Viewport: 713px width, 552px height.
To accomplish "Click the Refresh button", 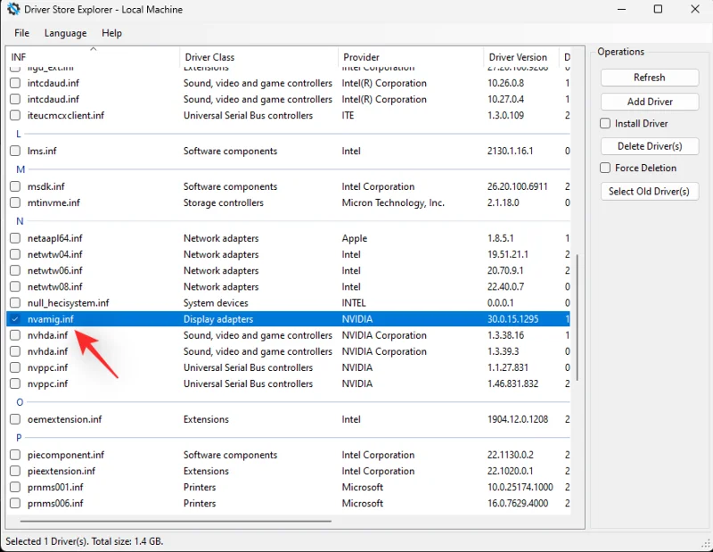I will pyautogui.click(x=649, y=78).
